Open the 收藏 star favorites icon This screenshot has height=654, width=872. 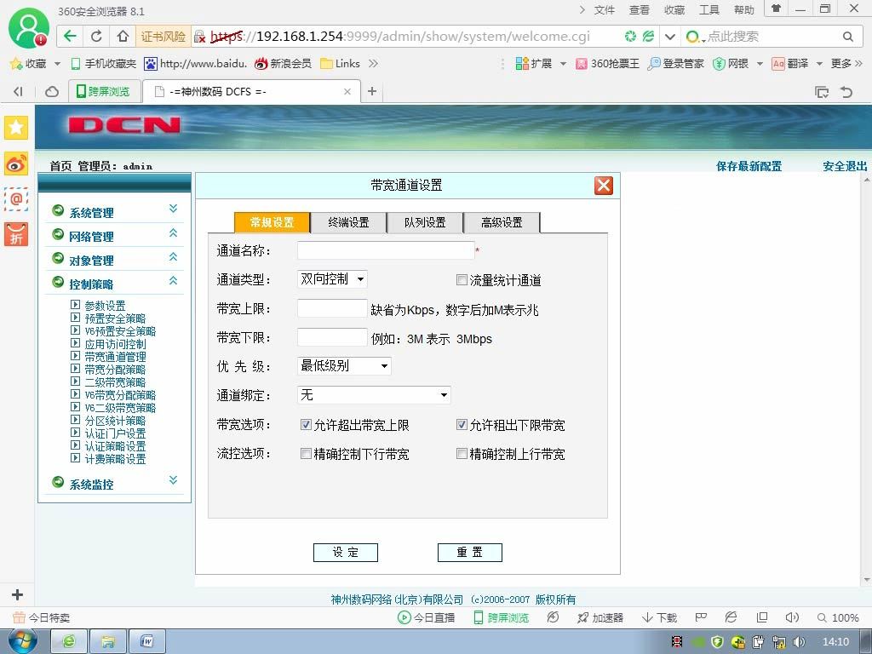click(x=28, y=63)
